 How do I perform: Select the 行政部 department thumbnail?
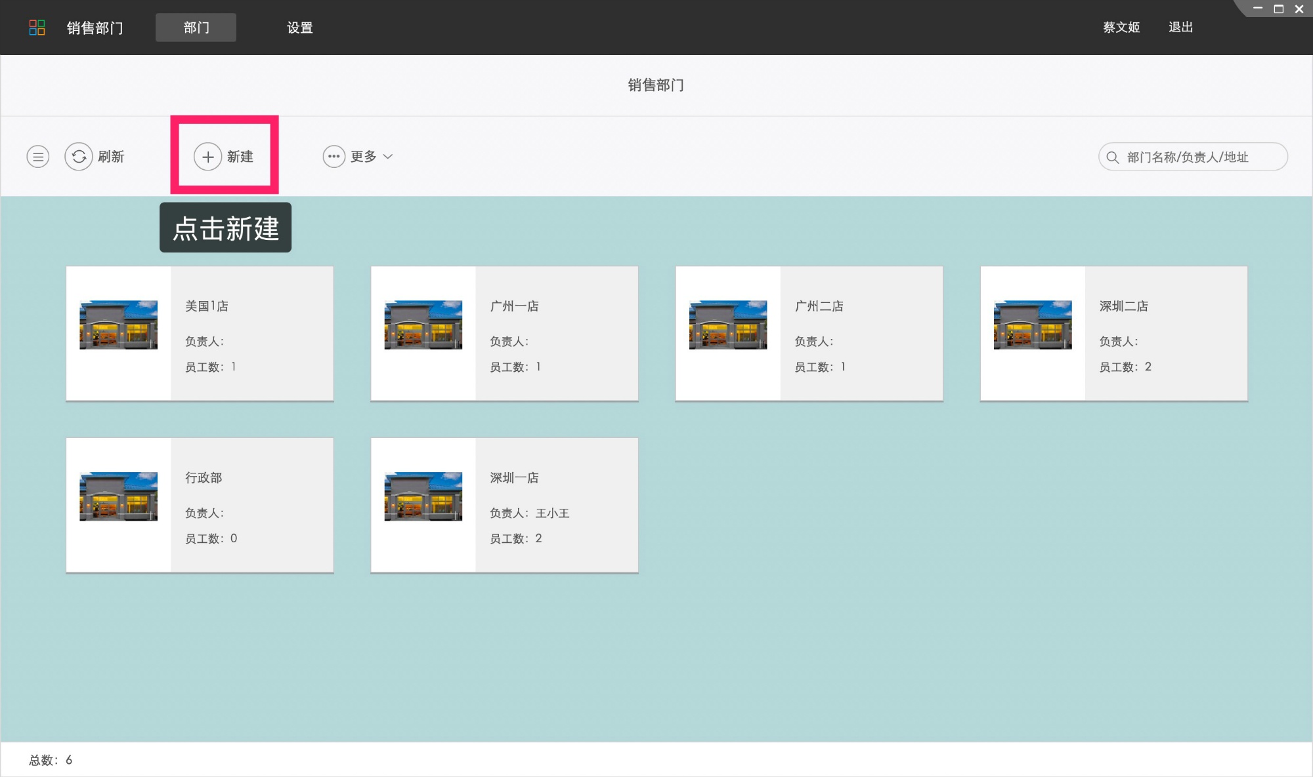click(x=118, y=496)
